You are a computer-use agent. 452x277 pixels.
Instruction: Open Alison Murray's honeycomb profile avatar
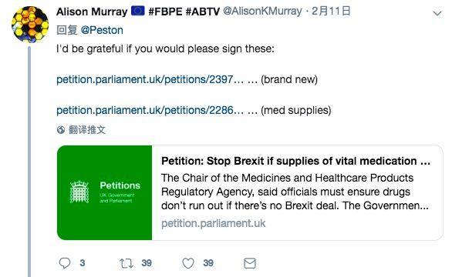tap(30, 25)
